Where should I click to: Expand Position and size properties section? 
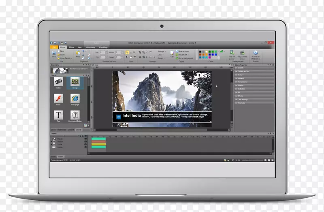tap(254, 71)
